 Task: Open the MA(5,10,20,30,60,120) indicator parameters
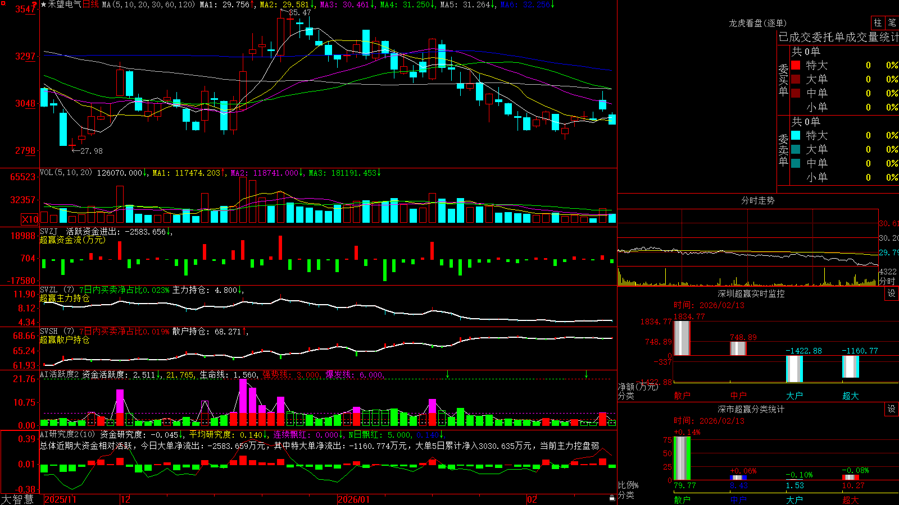click(149, 4)
